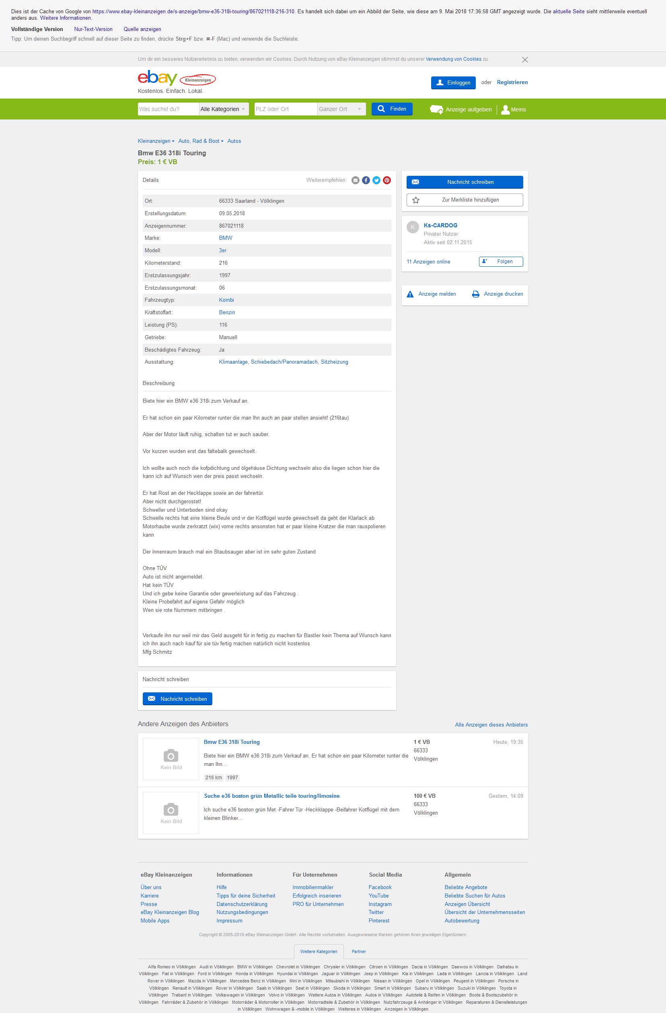Open Autobewertung footer link
Viewport: 666px width, 1013px height.
point(462,920)
